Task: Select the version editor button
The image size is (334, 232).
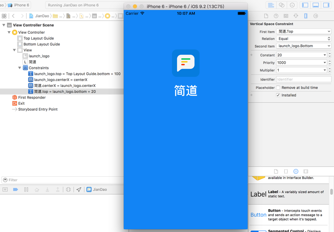Action: (x=292, y=5)
